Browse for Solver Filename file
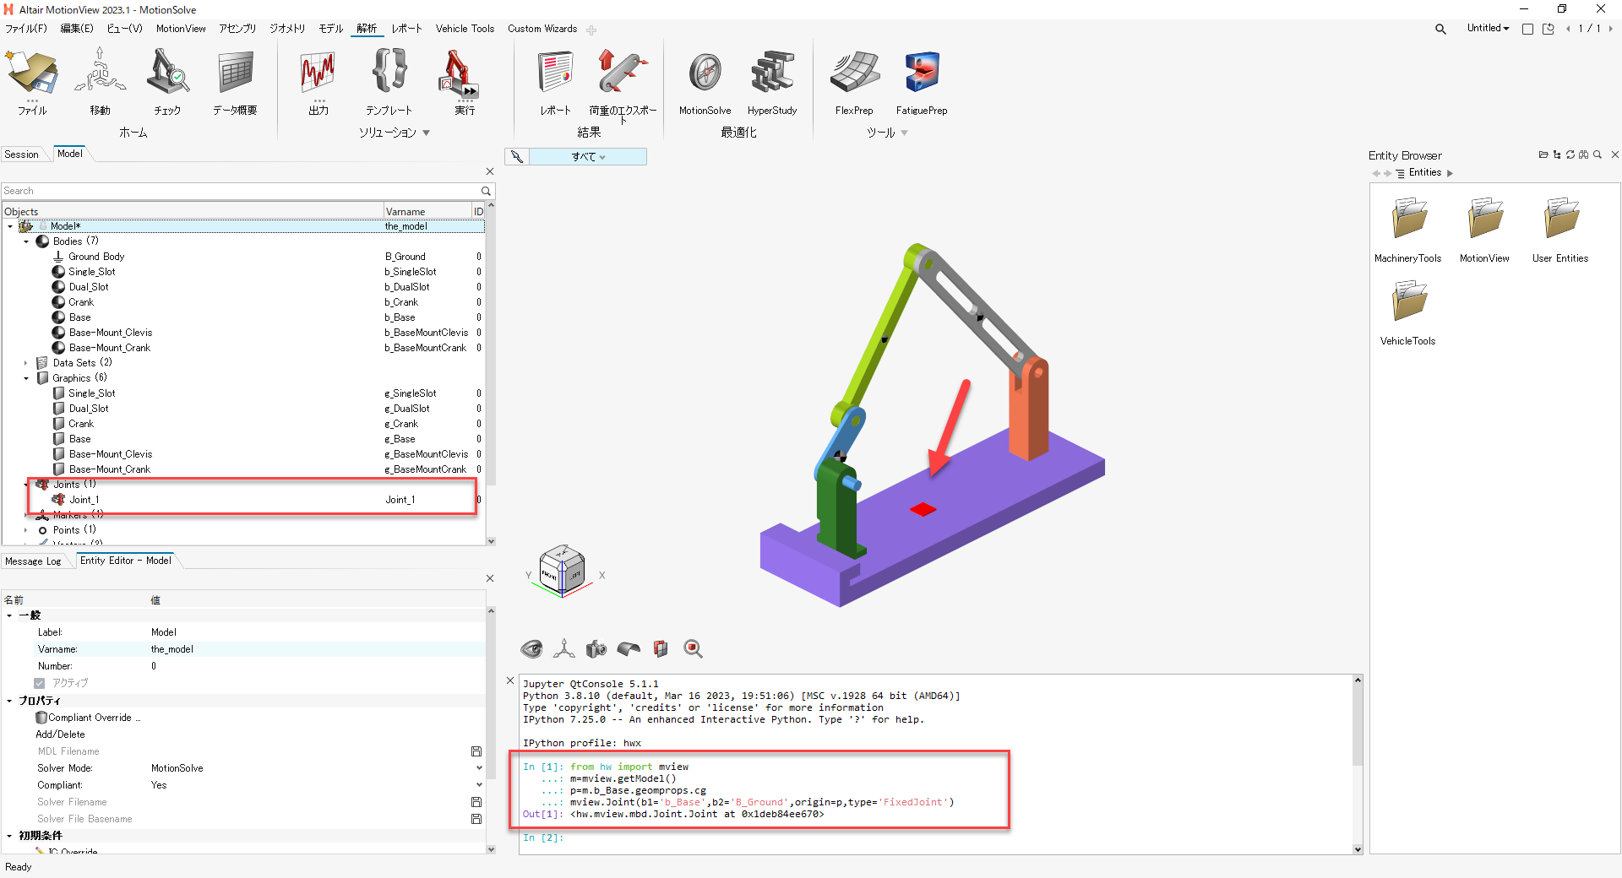Screen dimensions: 1622x878 [x=476, y=802]
